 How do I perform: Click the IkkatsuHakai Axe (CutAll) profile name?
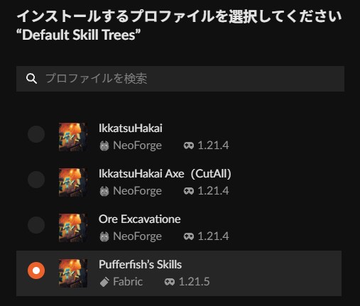[165, 174]
